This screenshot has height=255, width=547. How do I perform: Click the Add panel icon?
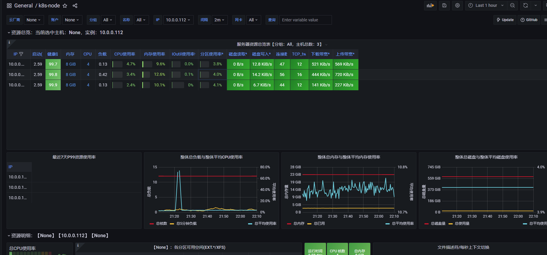pos(430,5)
